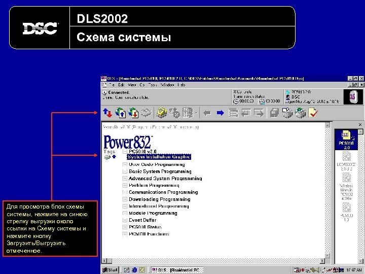365x274 pixels.
Task: Click the greyed left-arrow page icon
Action: point(246,113)
